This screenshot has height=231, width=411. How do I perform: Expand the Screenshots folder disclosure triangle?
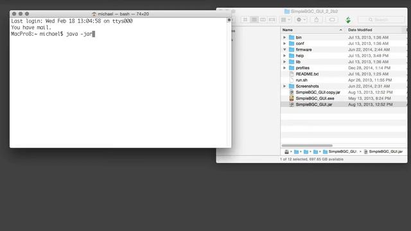tap(284, 86)
